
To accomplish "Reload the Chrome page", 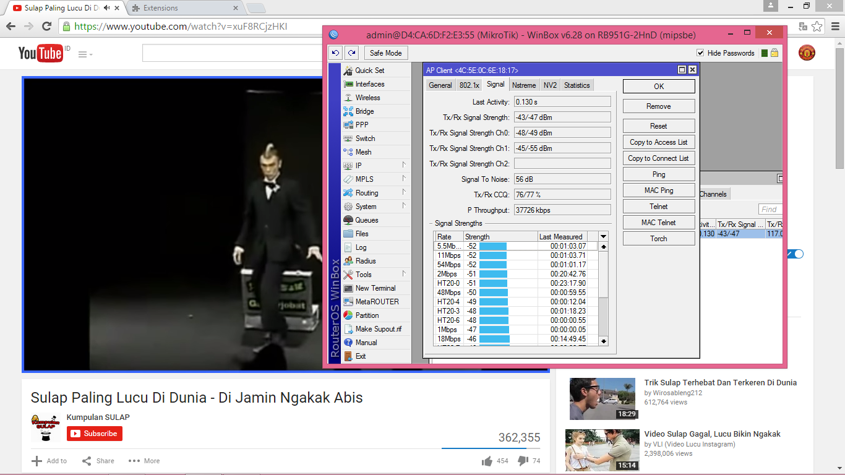I will pyautogui.click(x=46, y=27).
